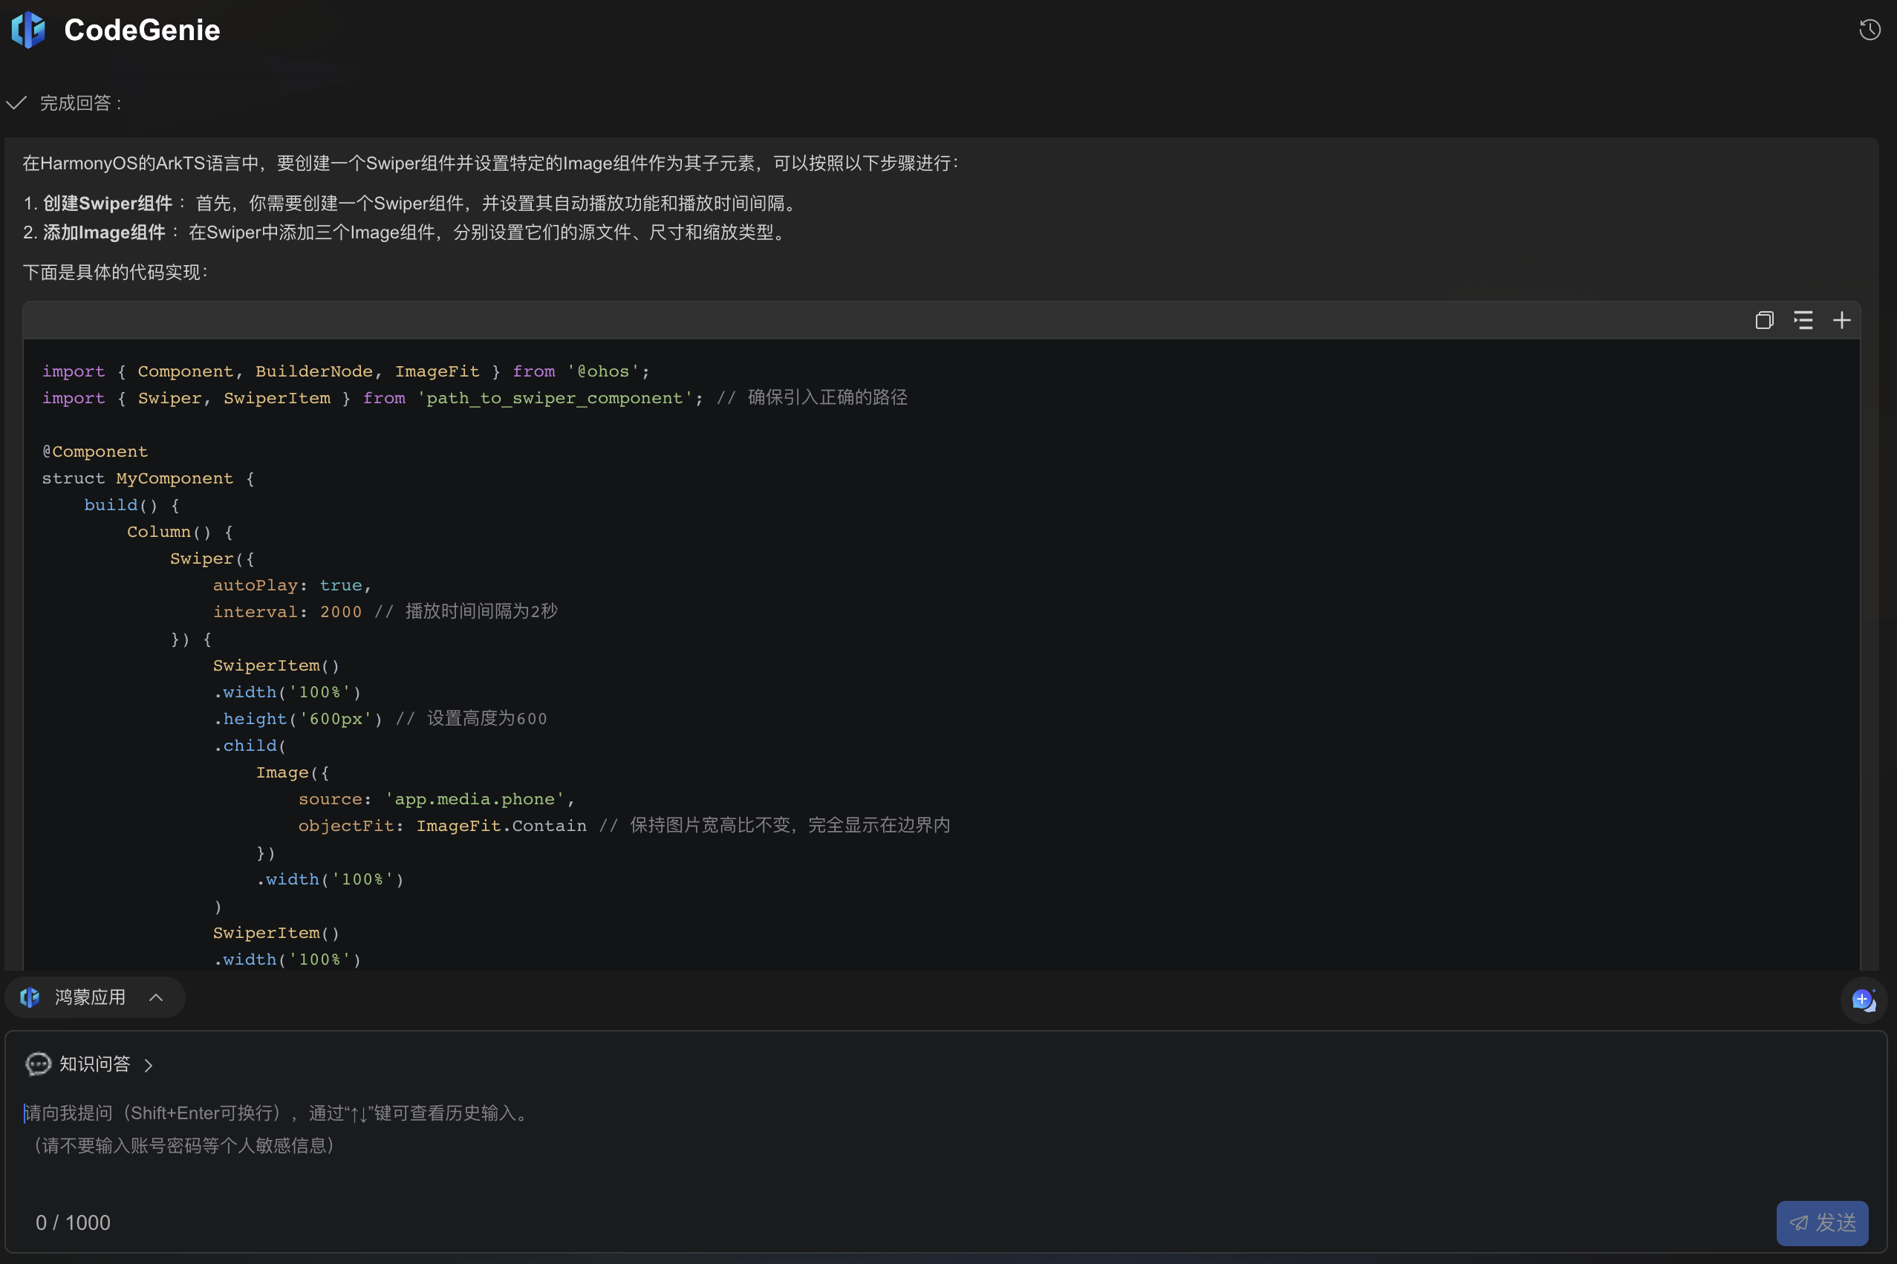Click the CodeGenie logo icon

click(x=29, y=30)
